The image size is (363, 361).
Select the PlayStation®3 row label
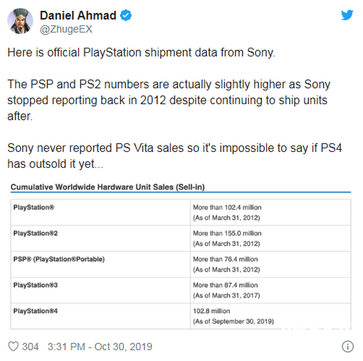click(36, 285)
